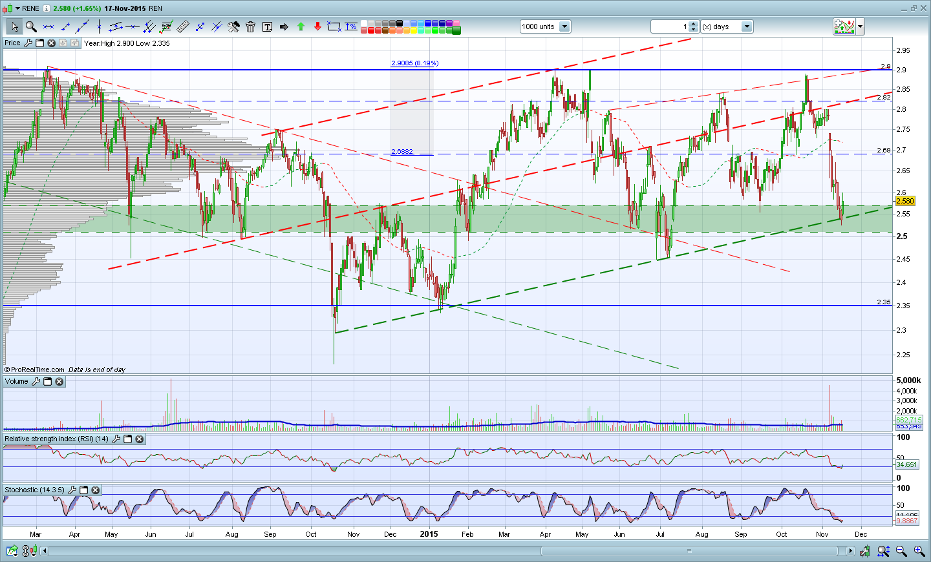Click the Stochastic (14 3 5) label
This screenshot has height=562, width=931.
coord(35,490)
